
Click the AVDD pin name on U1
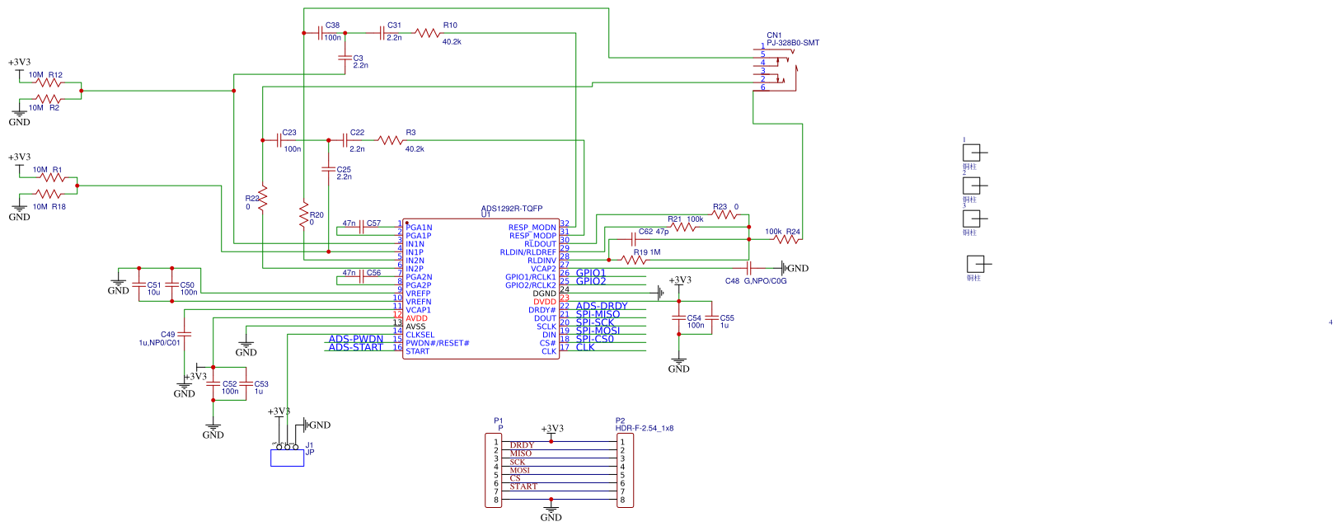click(x=416, y=318)
